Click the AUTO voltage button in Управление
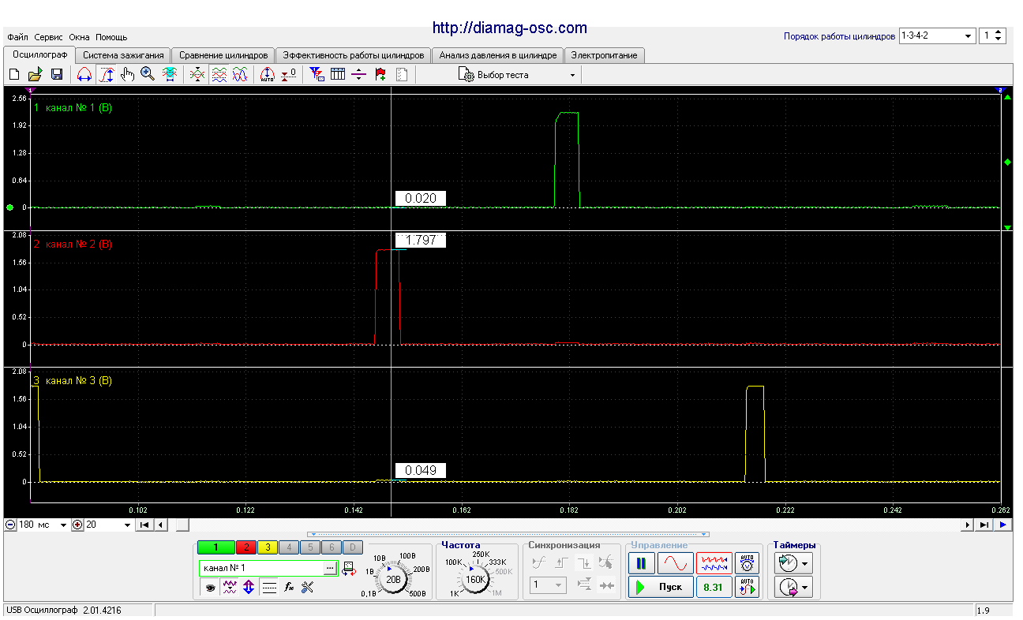The width and height of the screenshot is (1023, 620). pos(747,563)
